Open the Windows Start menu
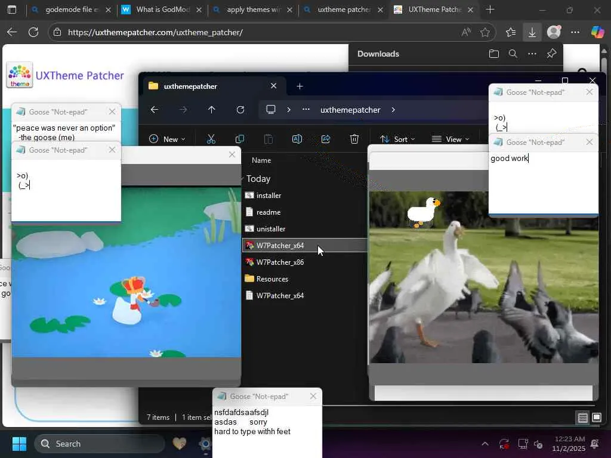This screenshot has height=458, width=611. [x=19, y=444]
